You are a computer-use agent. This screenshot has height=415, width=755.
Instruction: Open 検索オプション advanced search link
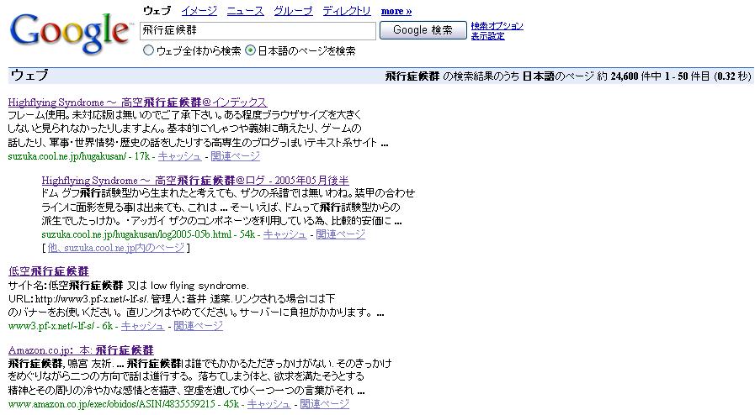pos(497,26)
